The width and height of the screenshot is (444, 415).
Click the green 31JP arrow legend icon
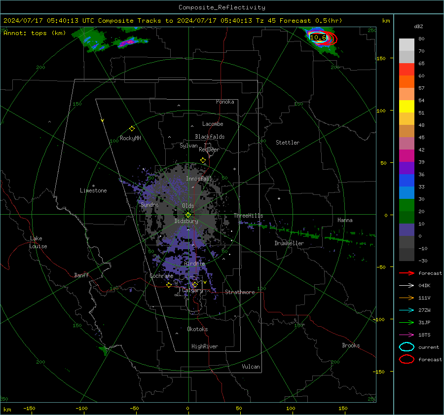[407, 322]
